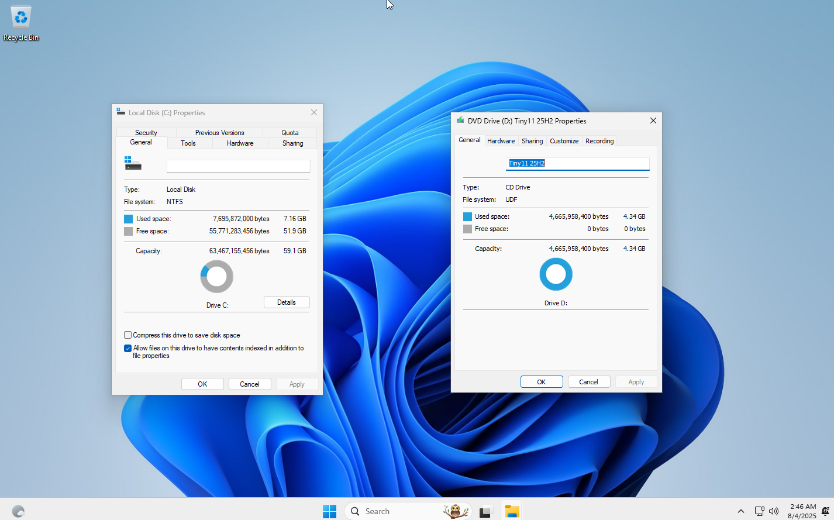The image size is (834, 520).
Task: Click the Details button for Drive C
Action: [287, 302]
